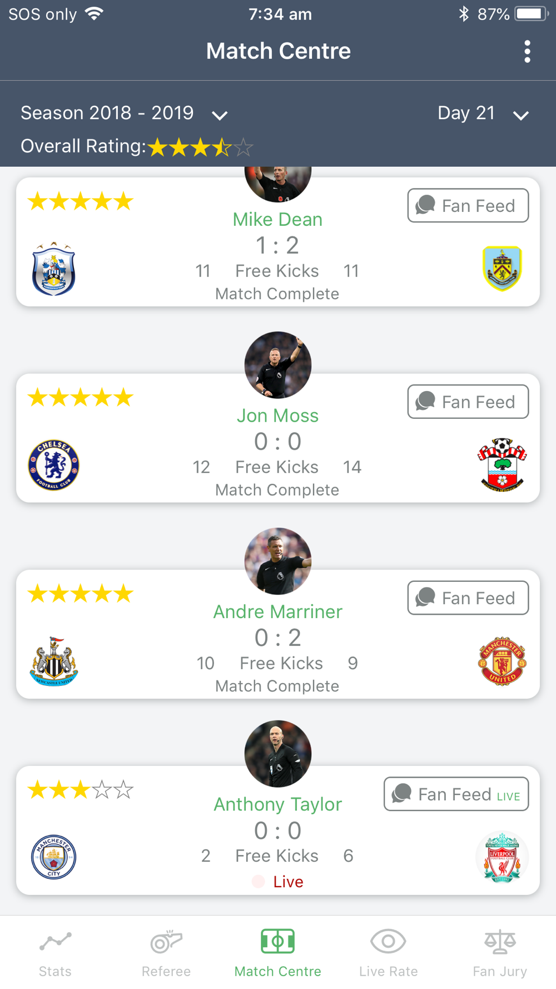This screenshot has width=556, height=989.
Task: Expand the Season 2018 - 2019 dropdown
Action: tap(125, 113)
